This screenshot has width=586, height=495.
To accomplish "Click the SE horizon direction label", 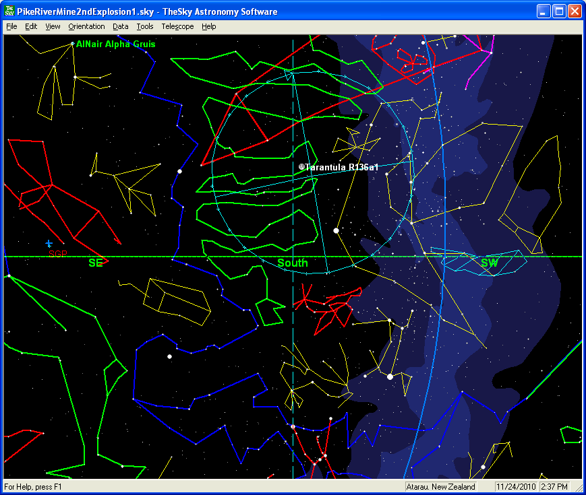I will point(95,263).
